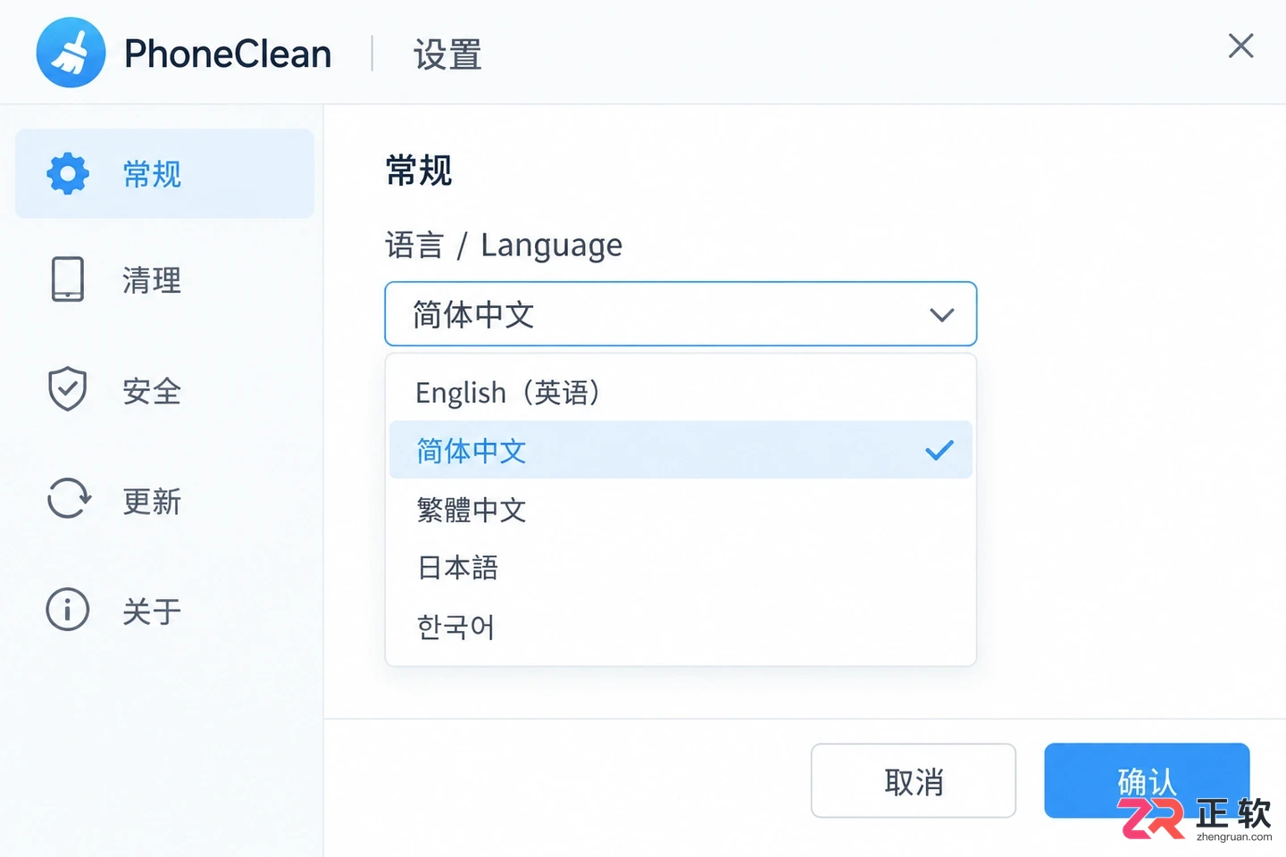Click the refresh icon beside 更新
Image resolution: width=1286 pixels, height=857 pixels.
coord(69,498)
